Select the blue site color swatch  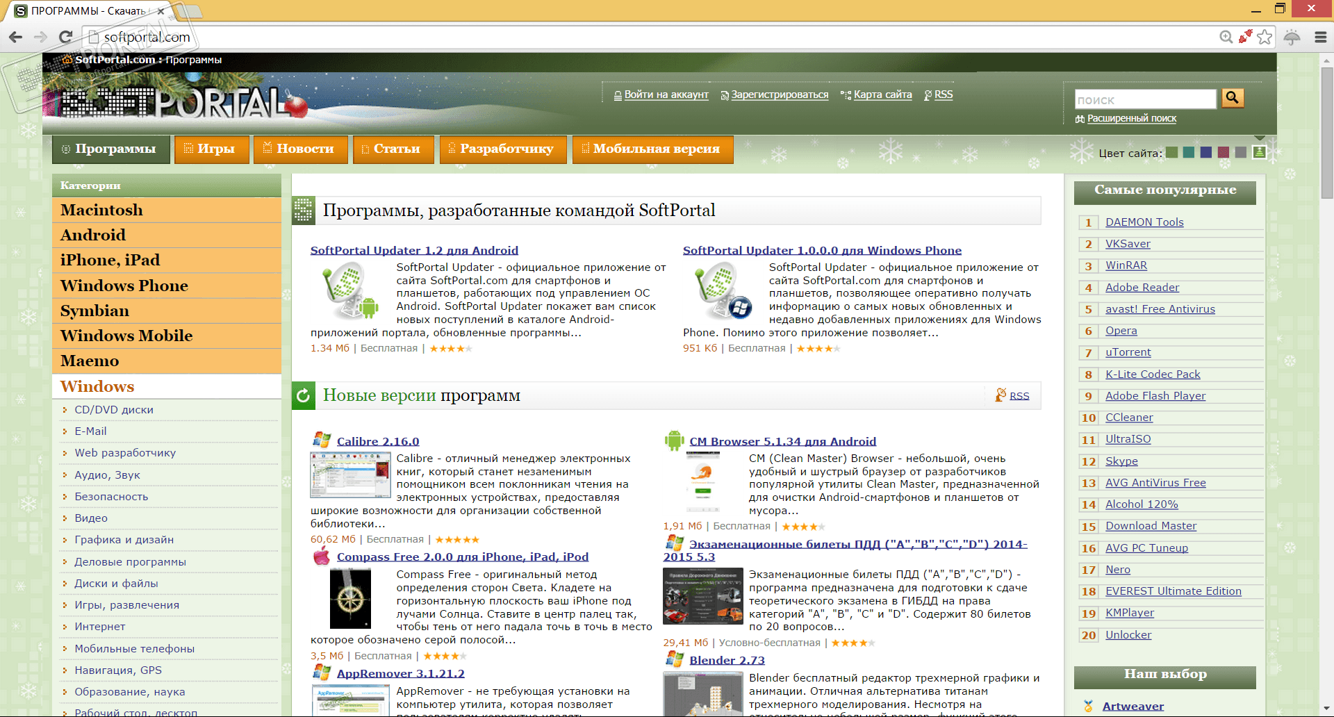[x=1206, y=152]
